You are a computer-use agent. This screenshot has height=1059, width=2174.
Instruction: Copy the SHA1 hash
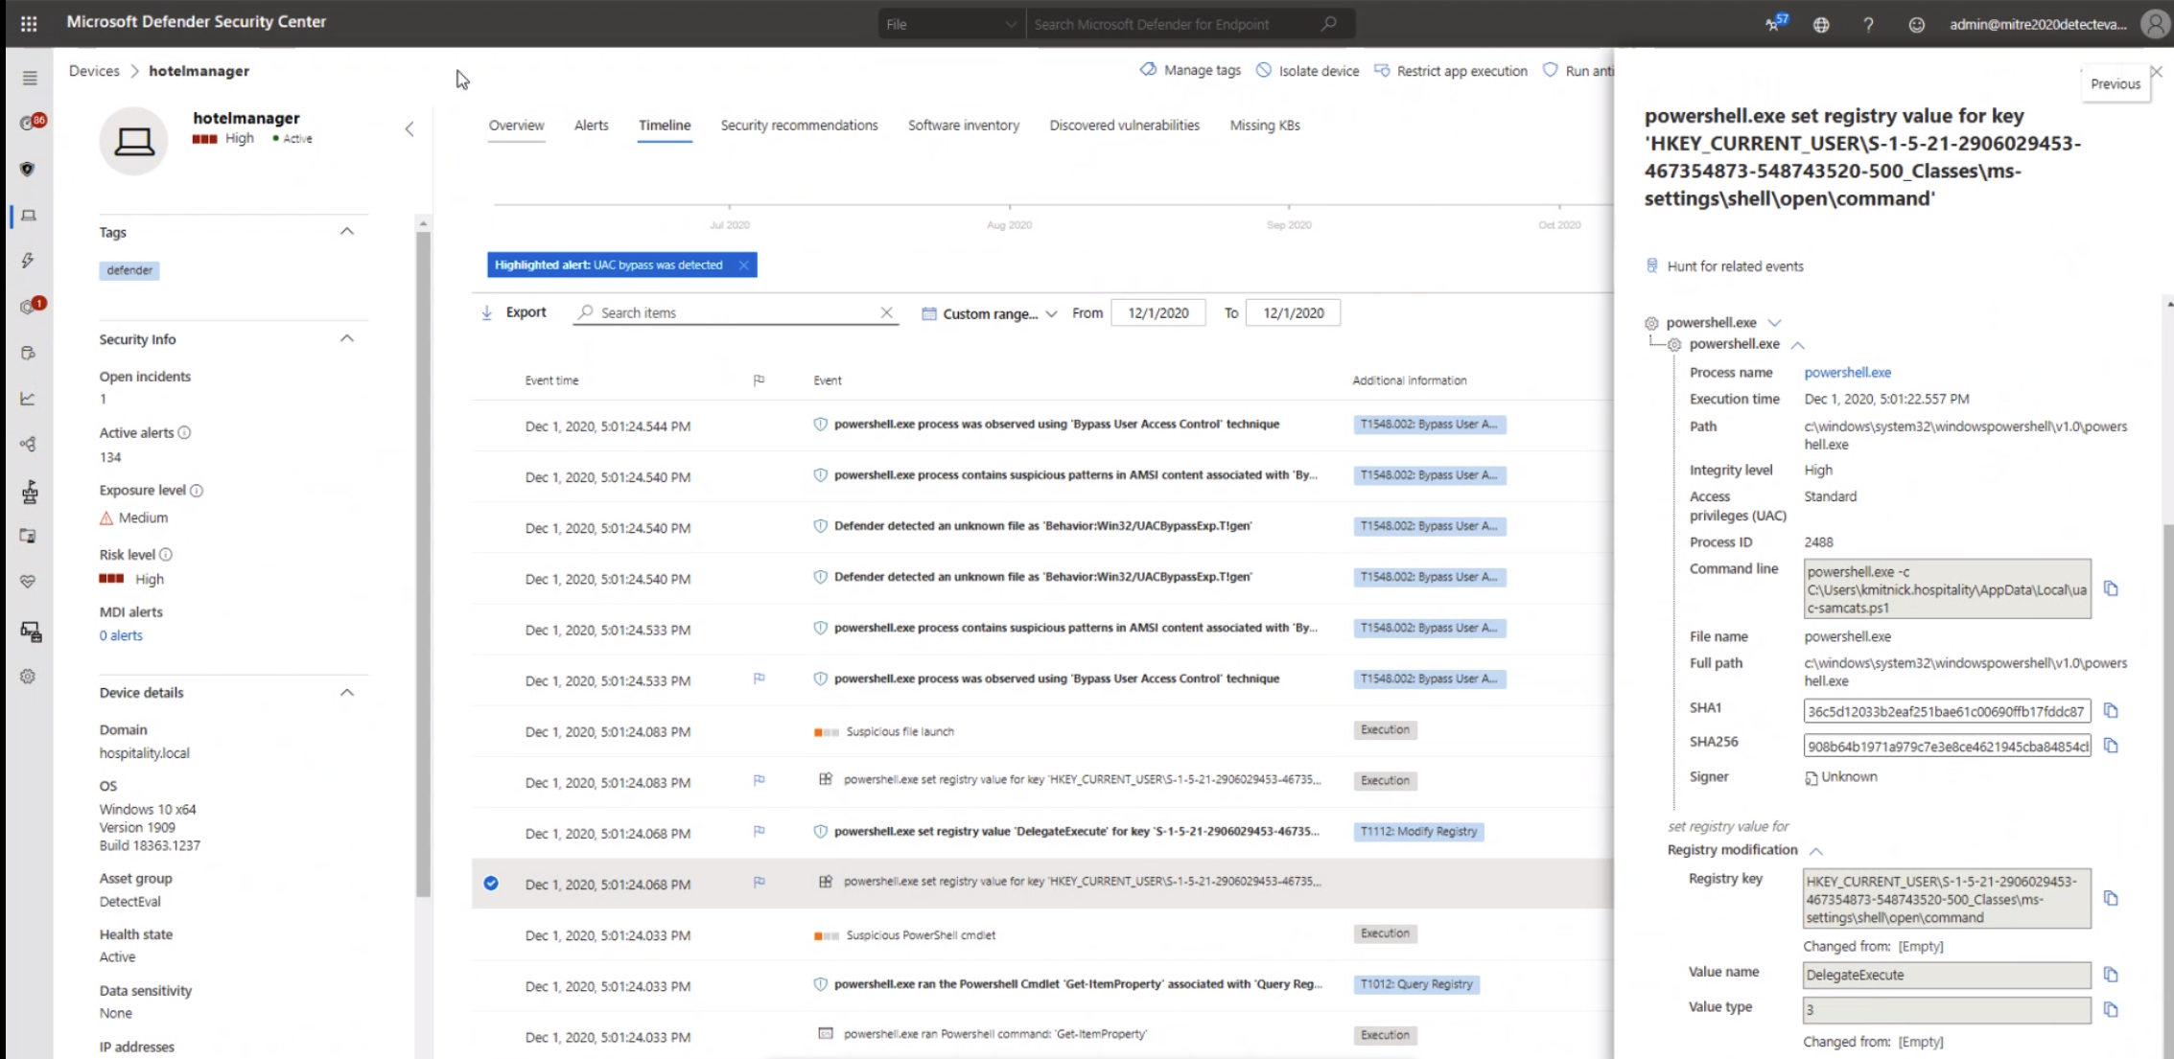pyautogui.click(x=2111, y=710)
